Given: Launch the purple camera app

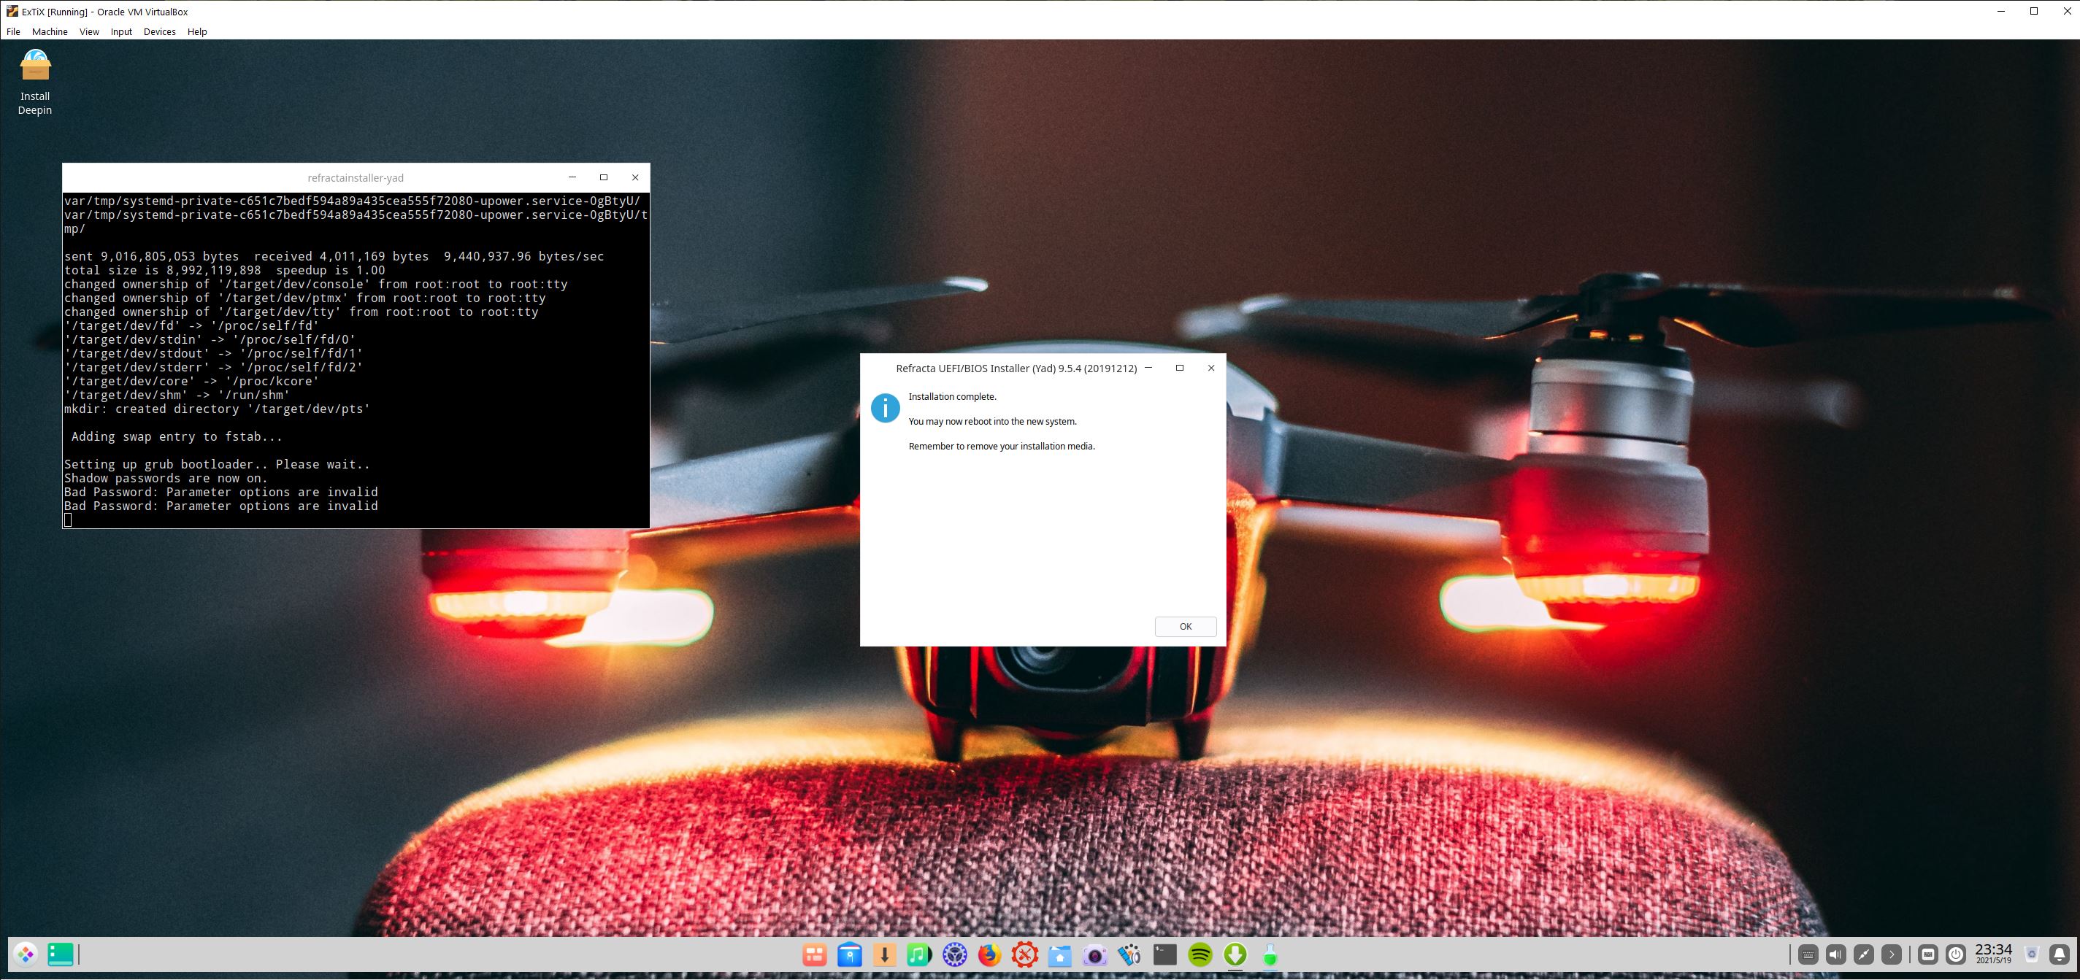Looking at the screenshot, I should 1095,956.
